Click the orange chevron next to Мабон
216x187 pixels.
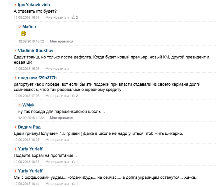coord(20,27)
